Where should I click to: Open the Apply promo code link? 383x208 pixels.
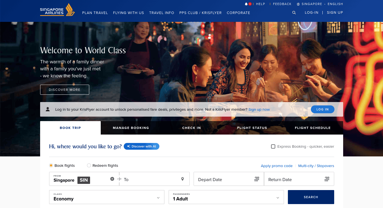(277, 166)
